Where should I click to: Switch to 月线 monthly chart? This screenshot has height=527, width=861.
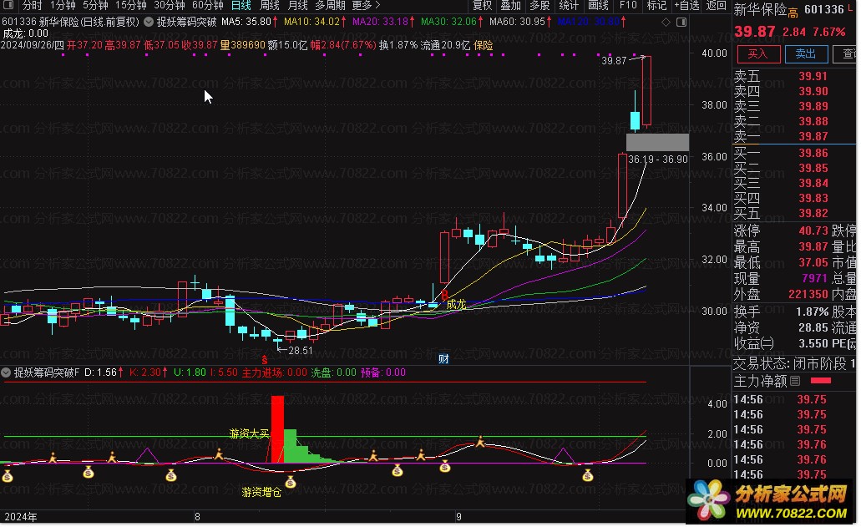coord(297,6)
